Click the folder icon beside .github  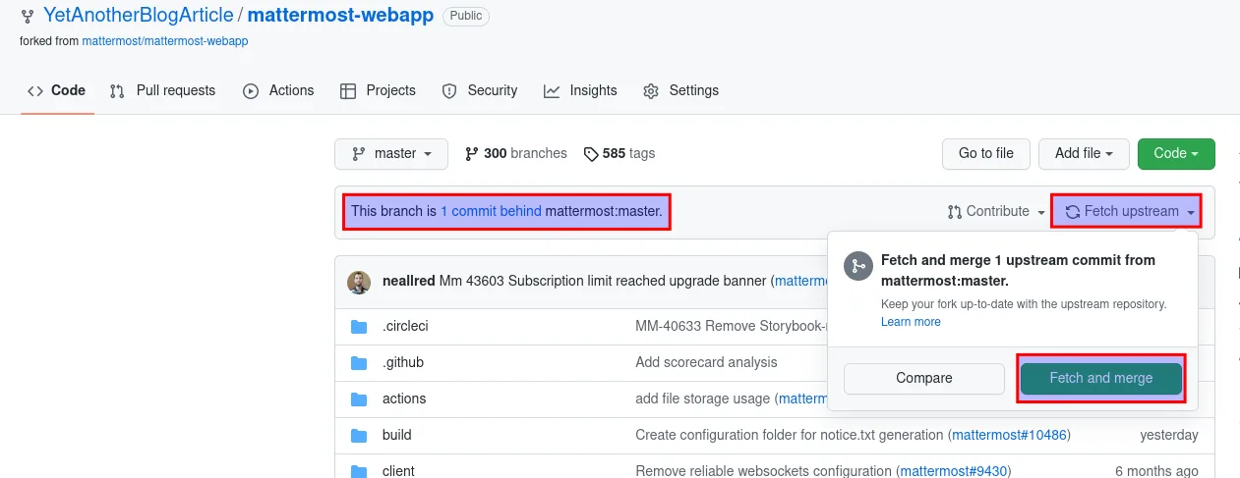pyautogui.click(x=359, y=362)
